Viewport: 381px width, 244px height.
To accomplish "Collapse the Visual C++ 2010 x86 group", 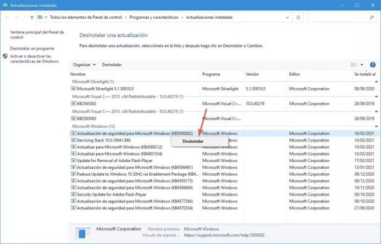I will (376, 111).
